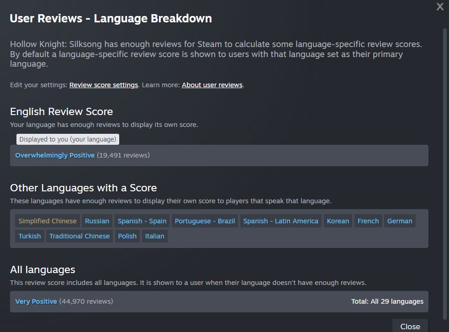Select the French language tag
This screenshot has width=449, height=332.
(368, 221)
